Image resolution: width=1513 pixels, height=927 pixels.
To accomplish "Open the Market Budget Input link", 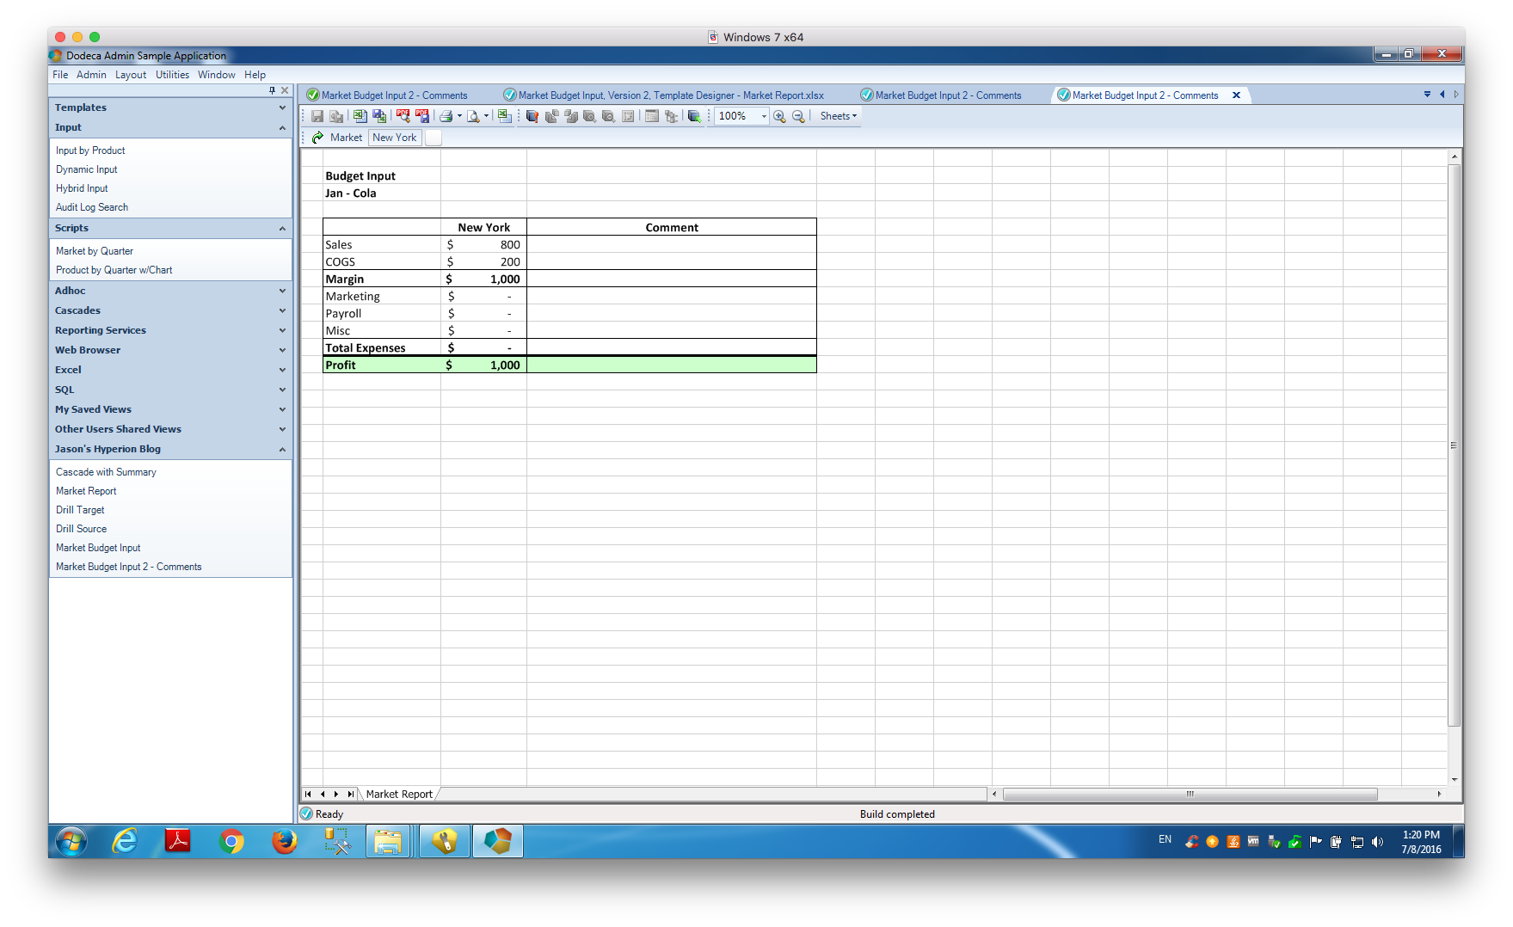I will pyautogui.click(x=98, y=548).
